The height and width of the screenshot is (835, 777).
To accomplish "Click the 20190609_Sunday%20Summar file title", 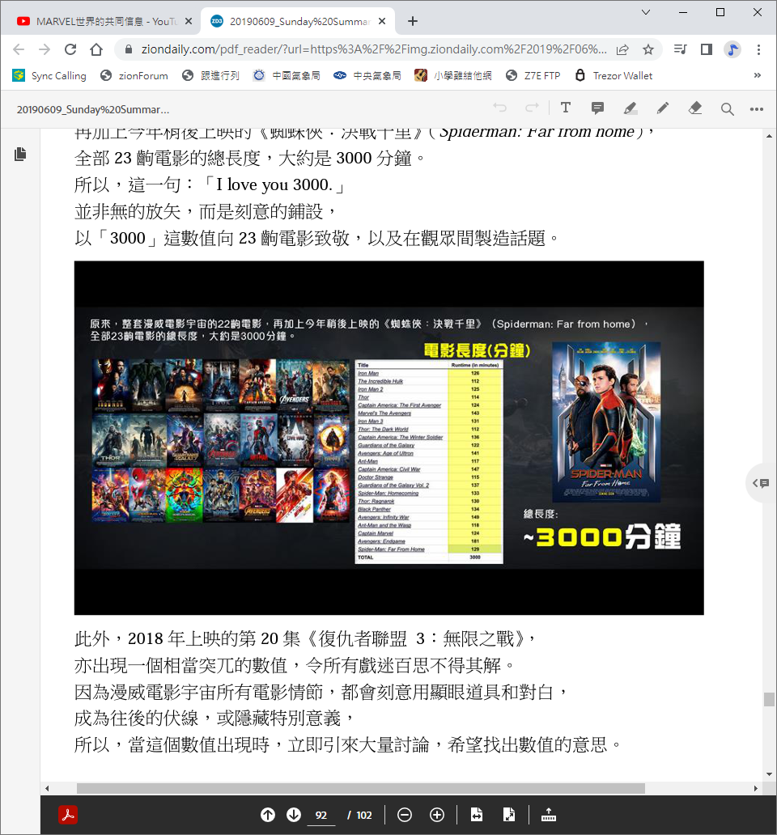I will 93,110.
